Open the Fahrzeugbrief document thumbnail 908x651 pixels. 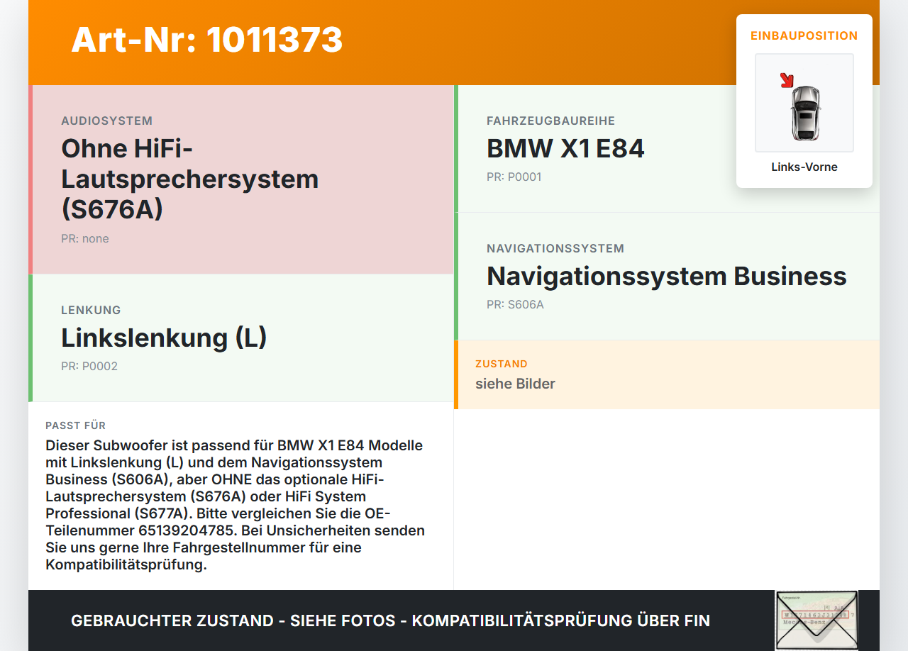pyautogui.click(x=816, y=620)
